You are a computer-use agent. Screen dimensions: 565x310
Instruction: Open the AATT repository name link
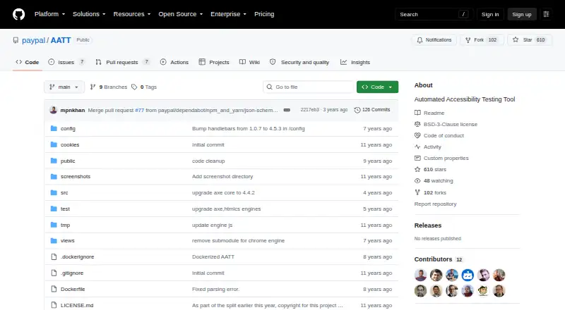coord(61,40)
